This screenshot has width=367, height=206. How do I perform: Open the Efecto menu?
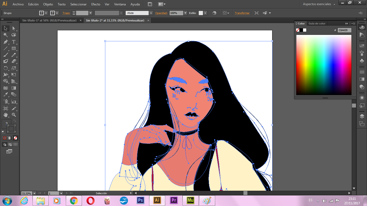pos(96,4)
